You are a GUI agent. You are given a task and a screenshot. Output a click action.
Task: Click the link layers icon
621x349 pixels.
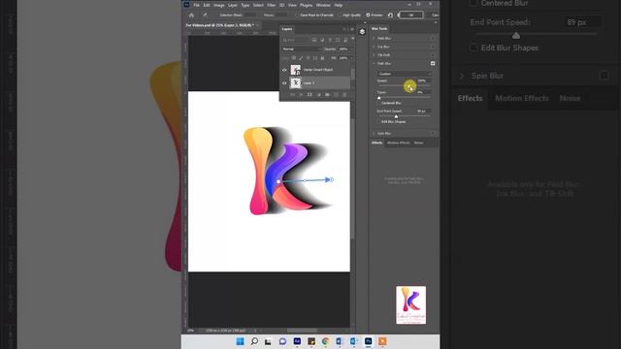pyautogui.click(x=292, y=95)
